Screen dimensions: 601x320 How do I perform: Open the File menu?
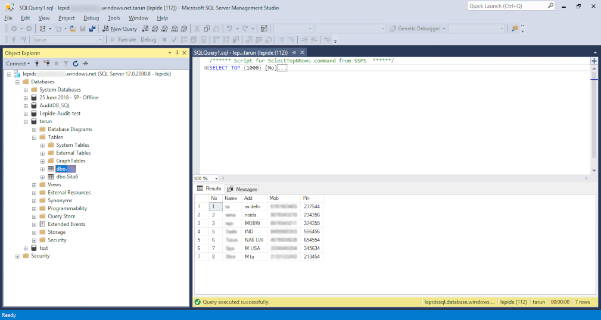pyautogui.click(x=8, y=18)
